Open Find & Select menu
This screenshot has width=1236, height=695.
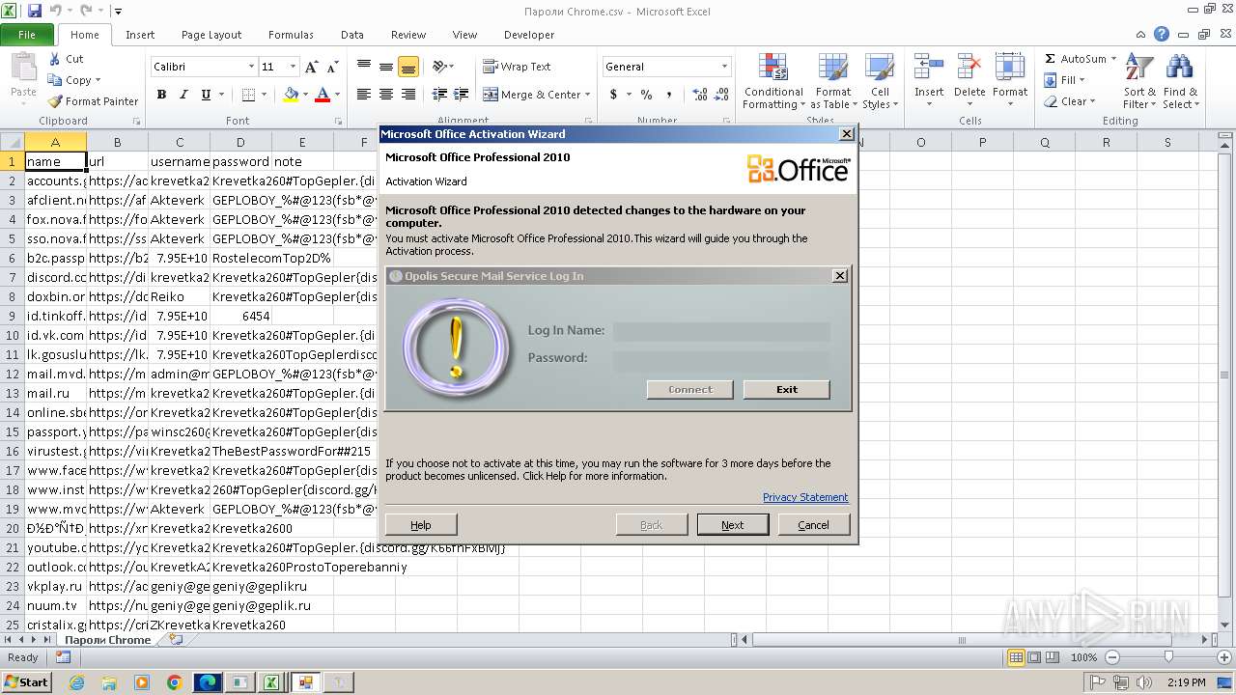point(1180,81)
